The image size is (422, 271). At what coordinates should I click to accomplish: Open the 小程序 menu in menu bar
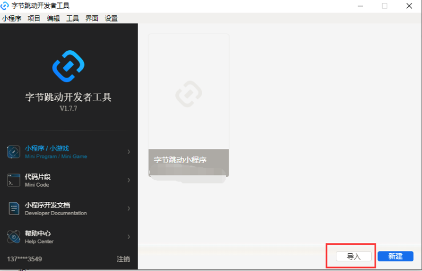pos(11,18)
